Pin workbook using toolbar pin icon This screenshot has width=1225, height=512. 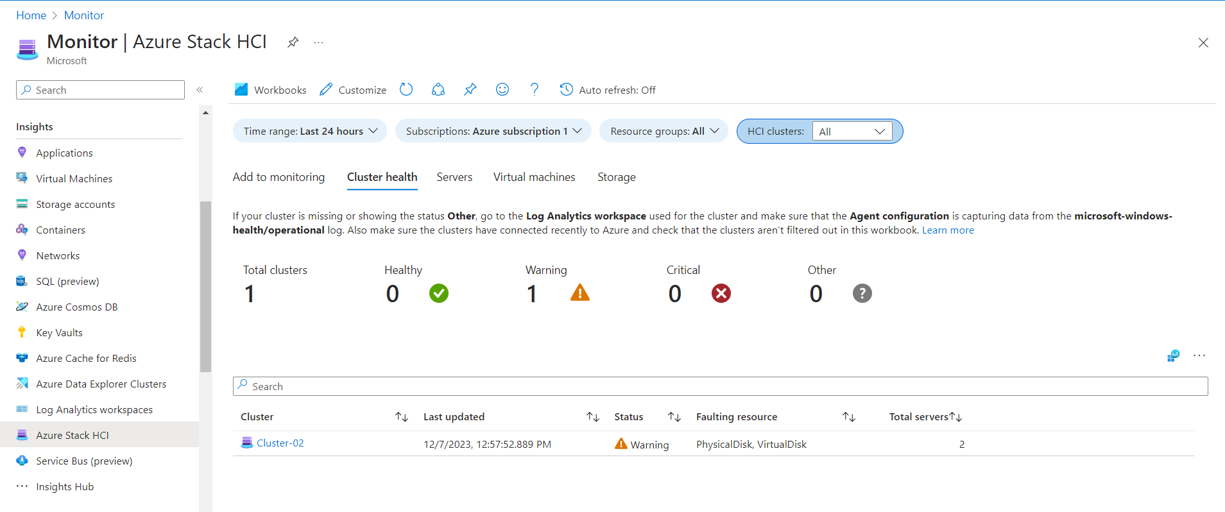[470, 90]
